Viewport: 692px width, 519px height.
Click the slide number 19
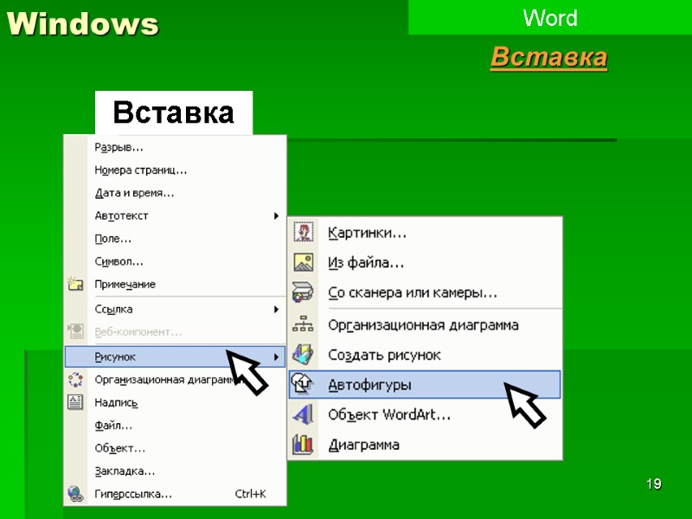(x=654, y=484)
